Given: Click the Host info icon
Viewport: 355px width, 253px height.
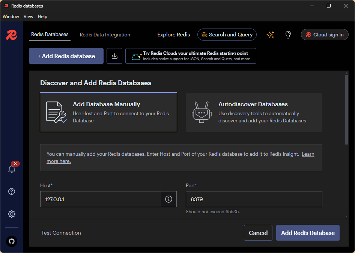Looking at the screenshot, I should pos(168,199).
